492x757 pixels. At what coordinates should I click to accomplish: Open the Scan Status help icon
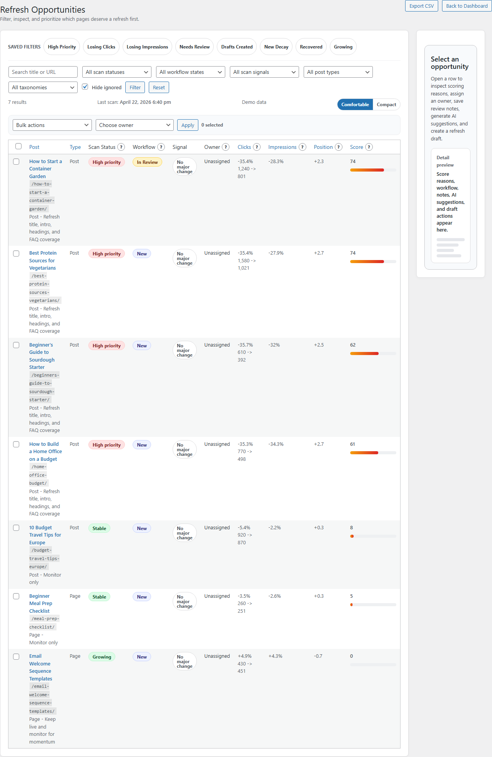point(121,147)
